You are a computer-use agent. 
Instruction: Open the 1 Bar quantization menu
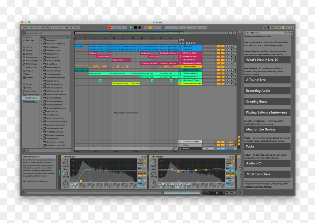click(76, 27)
